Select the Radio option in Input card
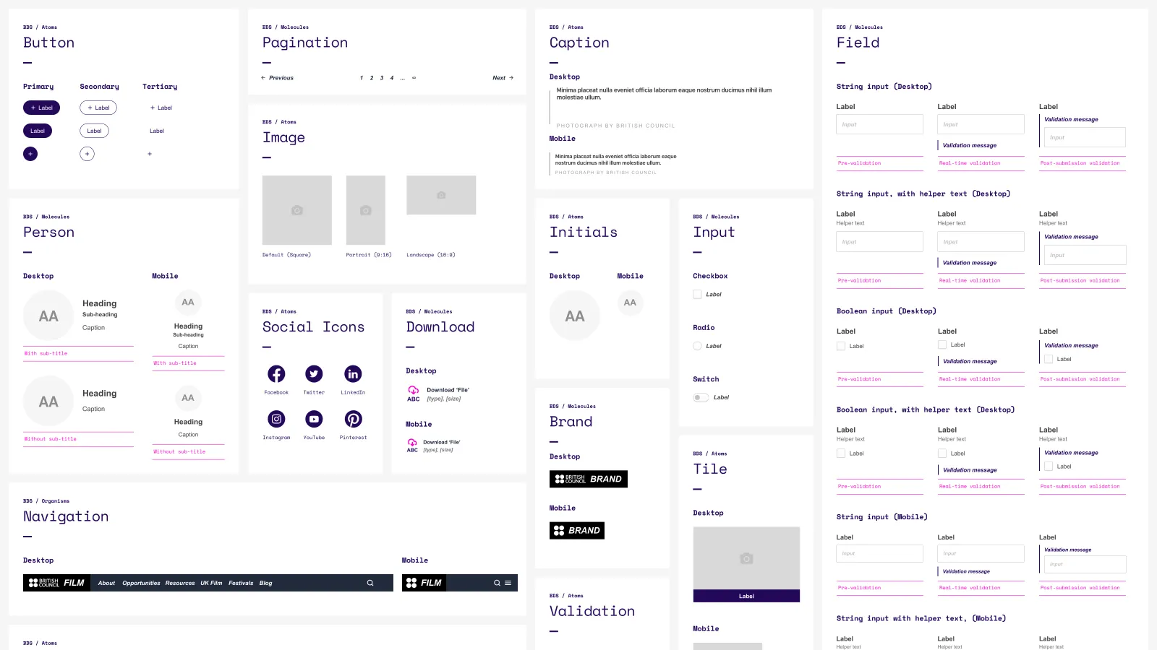This screenshot has height=650, width=1157. click(x=698, y=346)
